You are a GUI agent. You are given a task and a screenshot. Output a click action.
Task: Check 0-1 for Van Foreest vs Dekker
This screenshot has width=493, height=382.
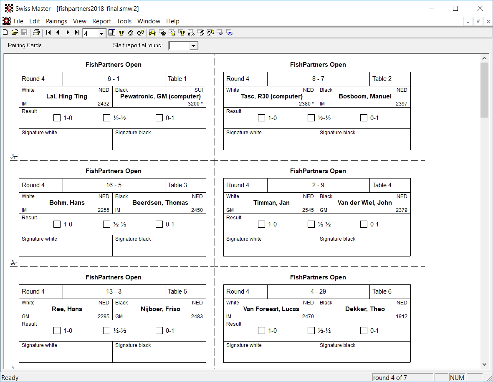364,330
